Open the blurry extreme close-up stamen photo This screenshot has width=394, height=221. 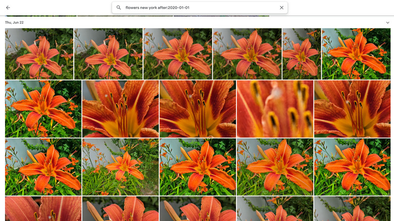tap(275, 109)
